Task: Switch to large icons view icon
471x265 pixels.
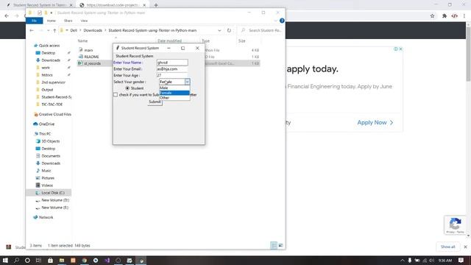Action: coord(280,245)
